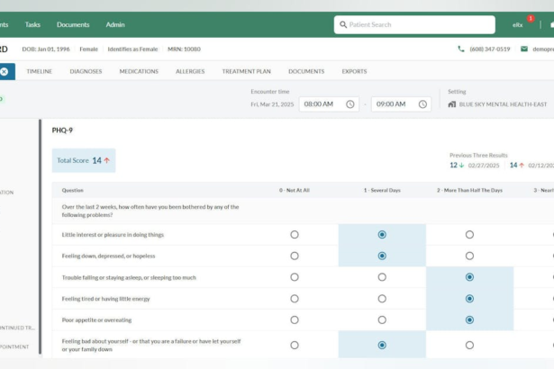Choose 'Not At All' for Poor appetite or overeating
The width and height of the screenshot is (554, 369).
[x=295, y=319]
